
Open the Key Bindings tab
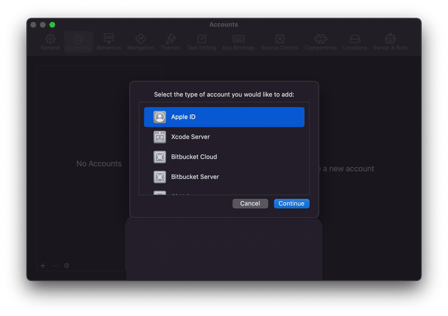(x=239, y=42)
